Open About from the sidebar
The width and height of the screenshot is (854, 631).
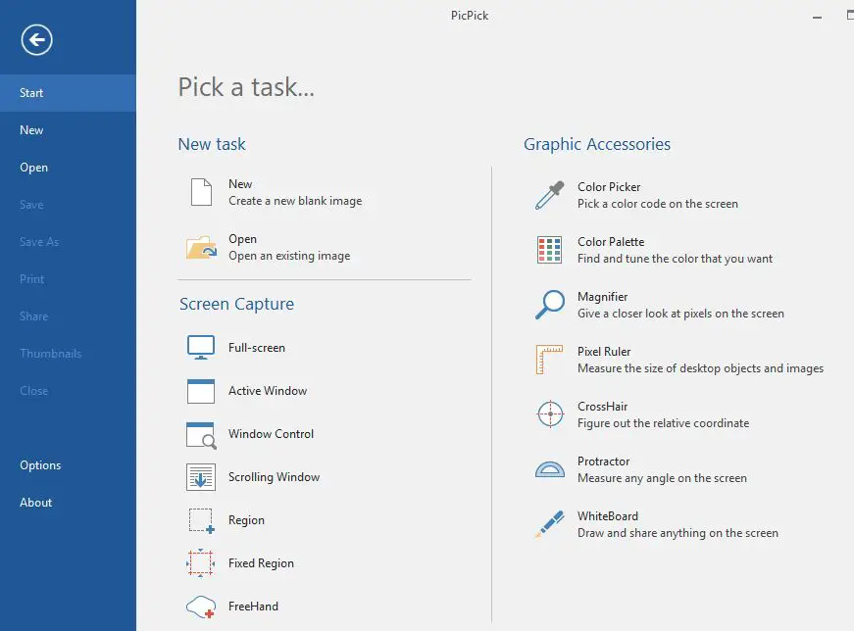pyautogui.click(x=68, y=503)
